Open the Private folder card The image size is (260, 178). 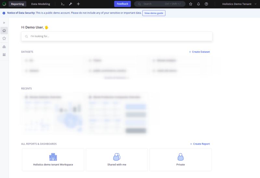pos(181,160)
